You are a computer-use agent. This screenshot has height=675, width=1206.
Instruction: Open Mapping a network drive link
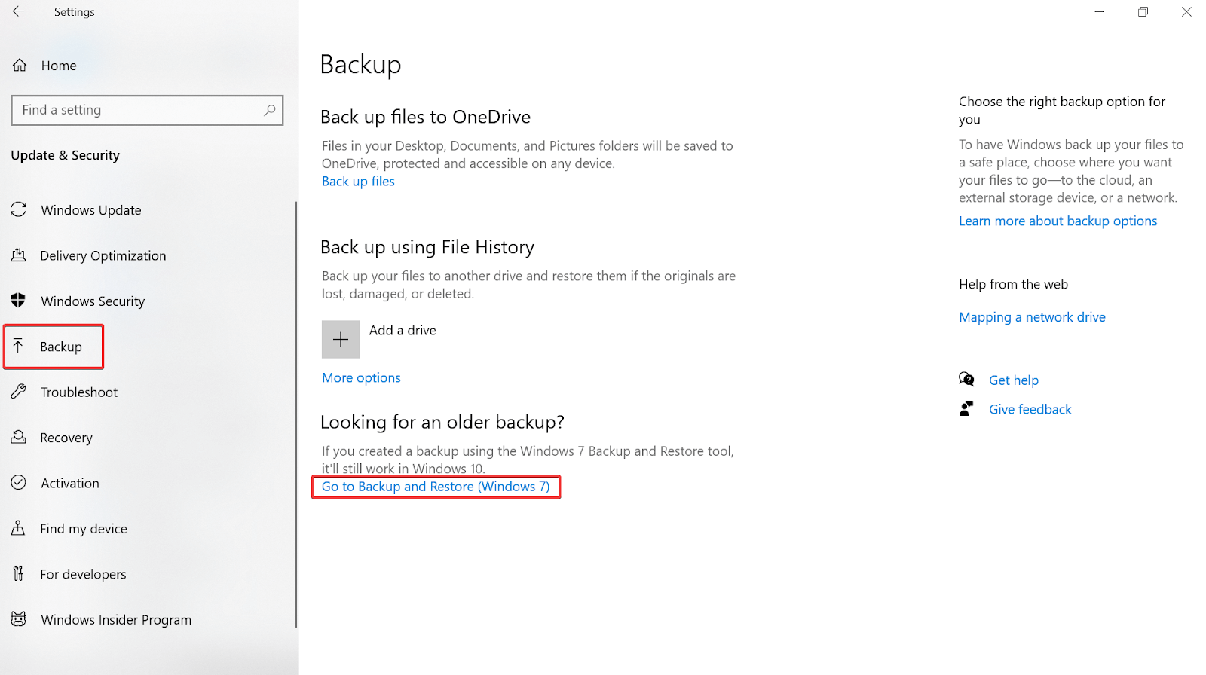1032,317
